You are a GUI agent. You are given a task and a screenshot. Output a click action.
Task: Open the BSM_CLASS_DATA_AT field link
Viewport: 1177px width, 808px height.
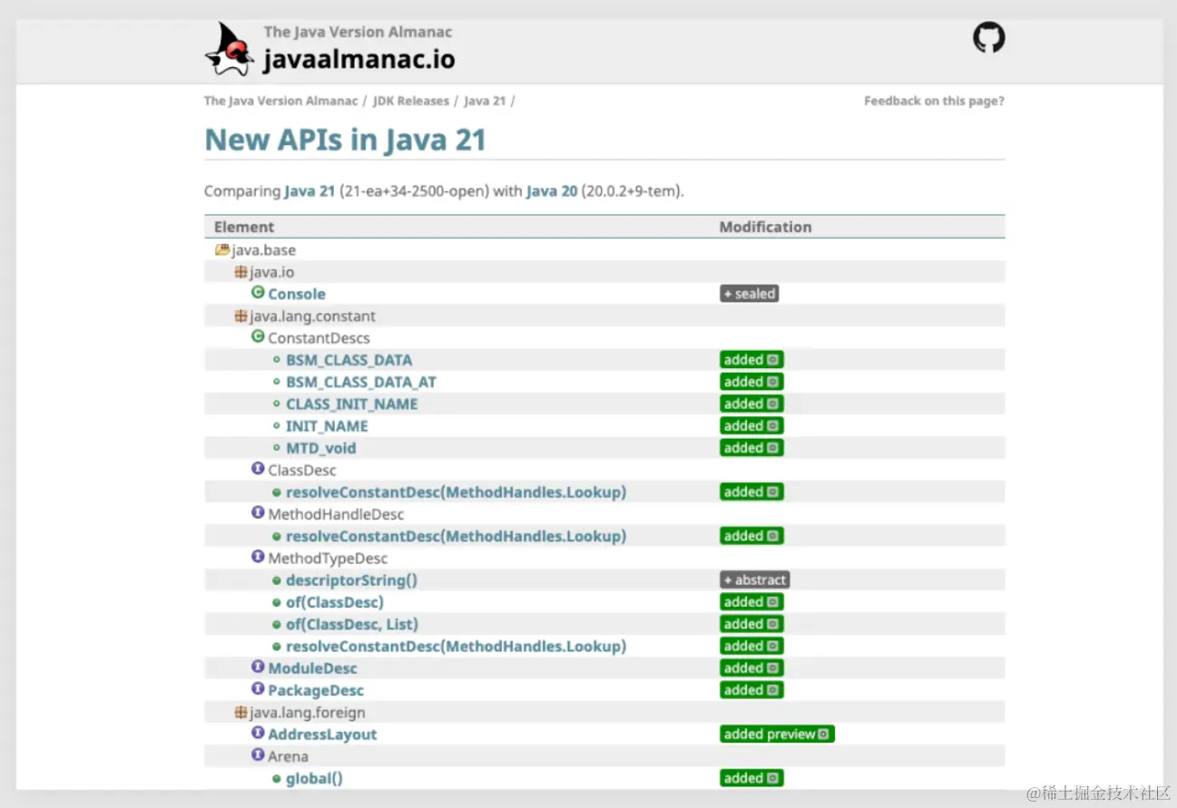[361, 382]
